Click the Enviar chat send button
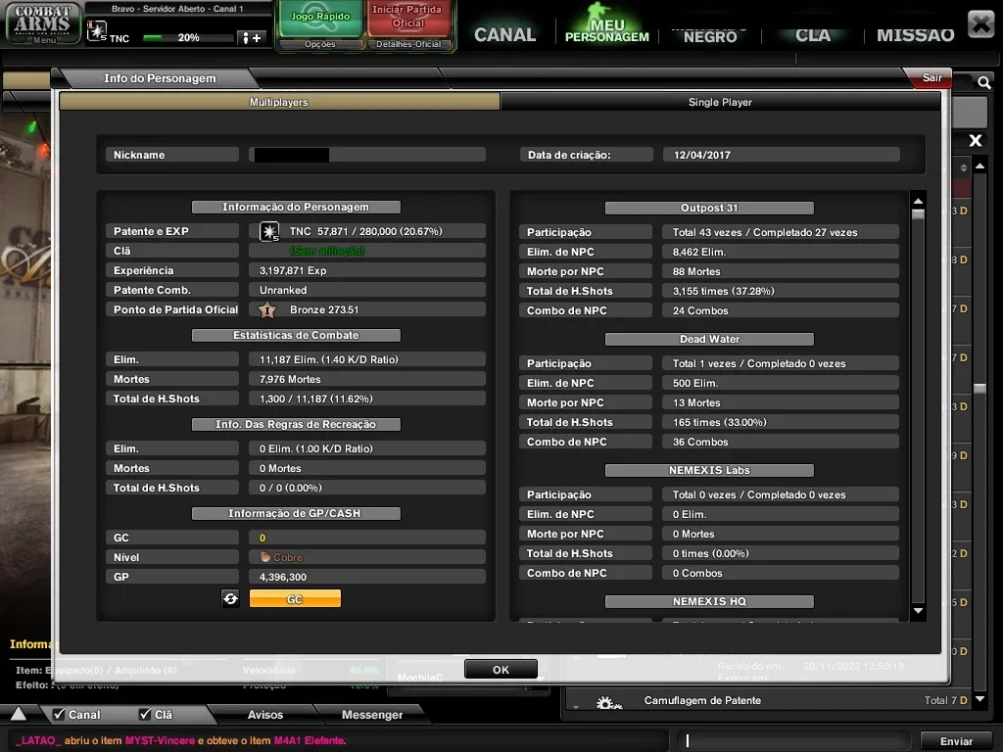Image resolution: width=1003 pixels, height=752 pixels. pyautogui.click(x=956, y=741)
